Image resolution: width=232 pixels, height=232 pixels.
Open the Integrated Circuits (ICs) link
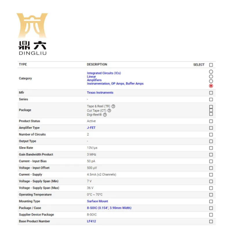point(104,73)
